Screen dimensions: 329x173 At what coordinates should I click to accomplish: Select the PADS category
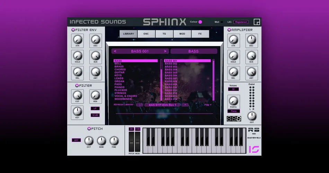pos(118,84)
